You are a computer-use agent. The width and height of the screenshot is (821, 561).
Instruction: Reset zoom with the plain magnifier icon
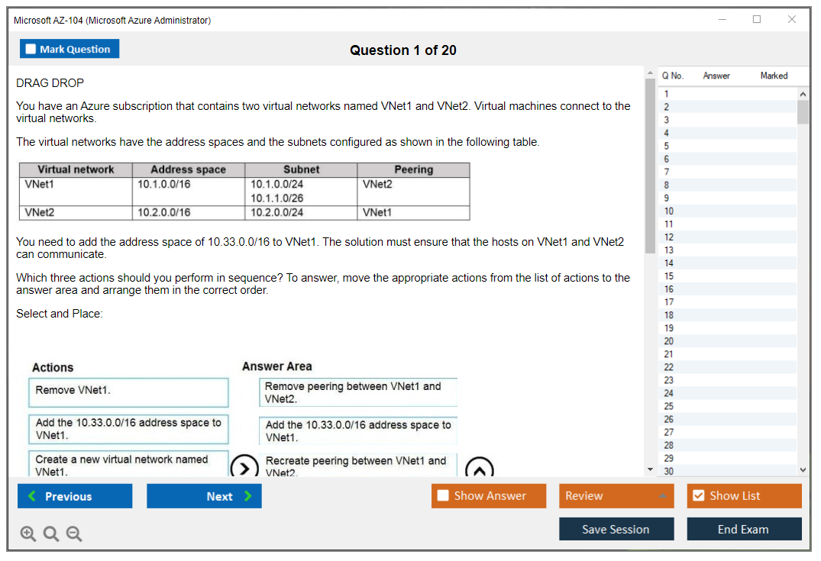pos(50,534)
